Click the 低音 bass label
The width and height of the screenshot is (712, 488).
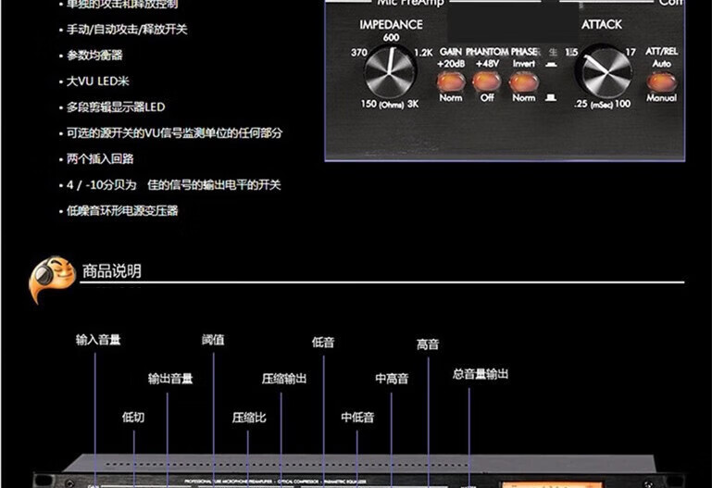coord(323,341)
